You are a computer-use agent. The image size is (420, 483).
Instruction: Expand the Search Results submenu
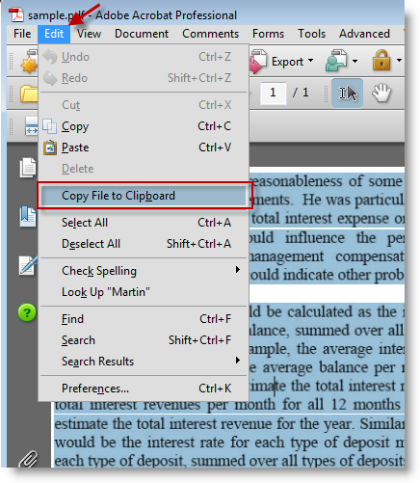[x=144, y=362]
